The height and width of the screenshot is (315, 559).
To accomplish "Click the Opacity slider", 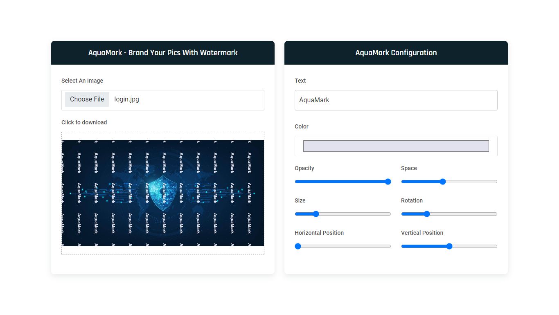I will (x=343, y=182).
